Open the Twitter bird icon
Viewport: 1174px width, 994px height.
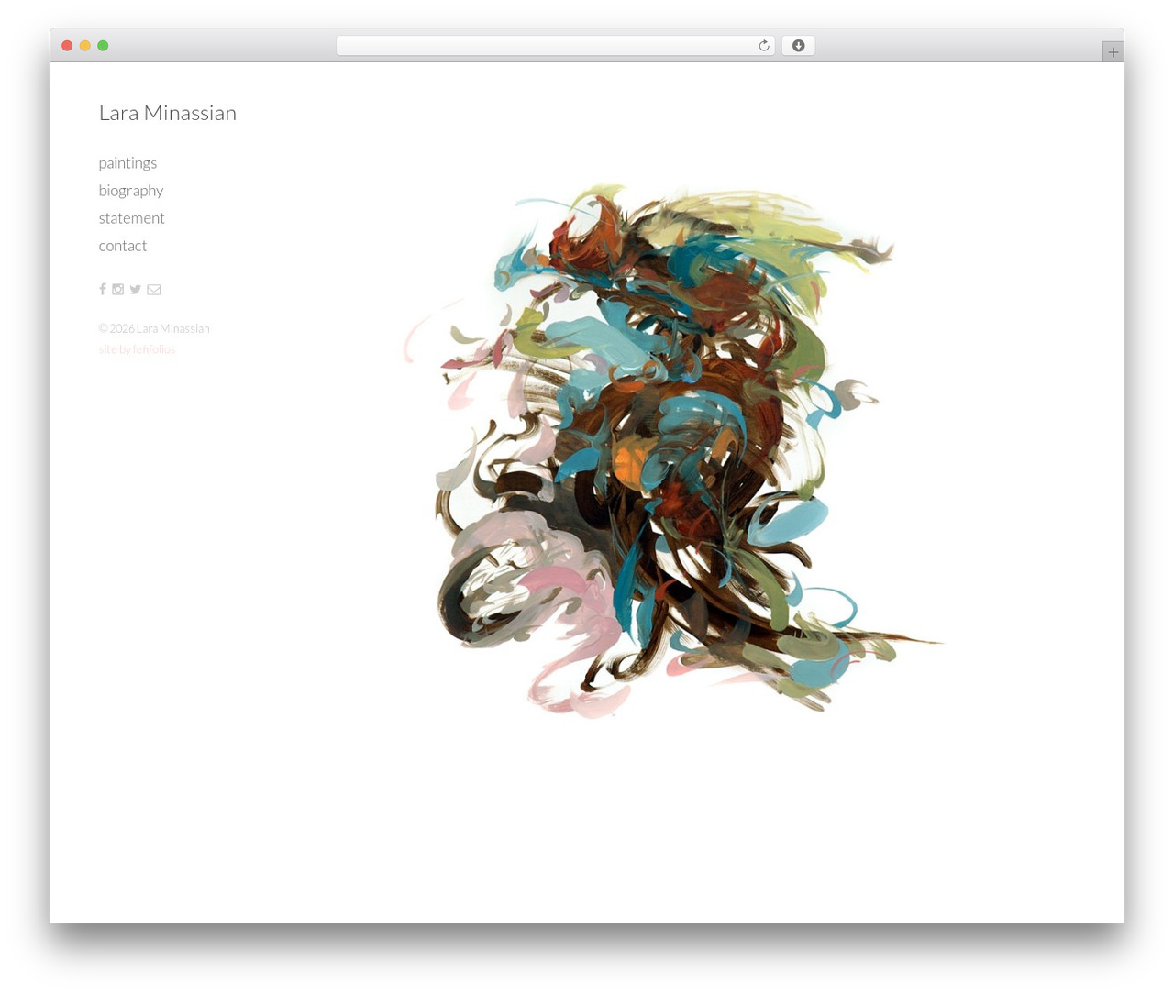[x=135, y=290]
